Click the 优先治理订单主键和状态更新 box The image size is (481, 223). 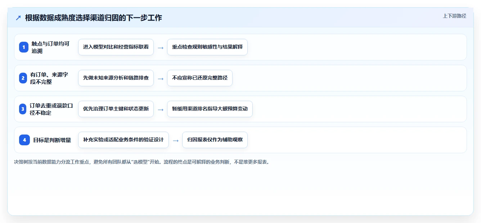(116, 109)
